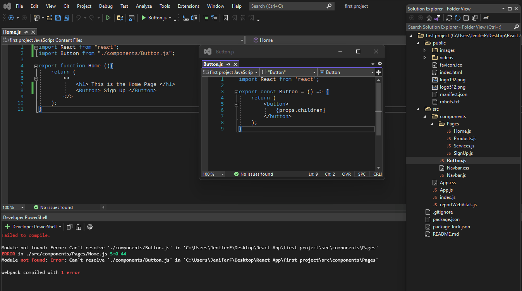Viewport: 522px width, 291px height.
Task: Click the Open File folder icon in toolbar
Action: coord(49,18)
